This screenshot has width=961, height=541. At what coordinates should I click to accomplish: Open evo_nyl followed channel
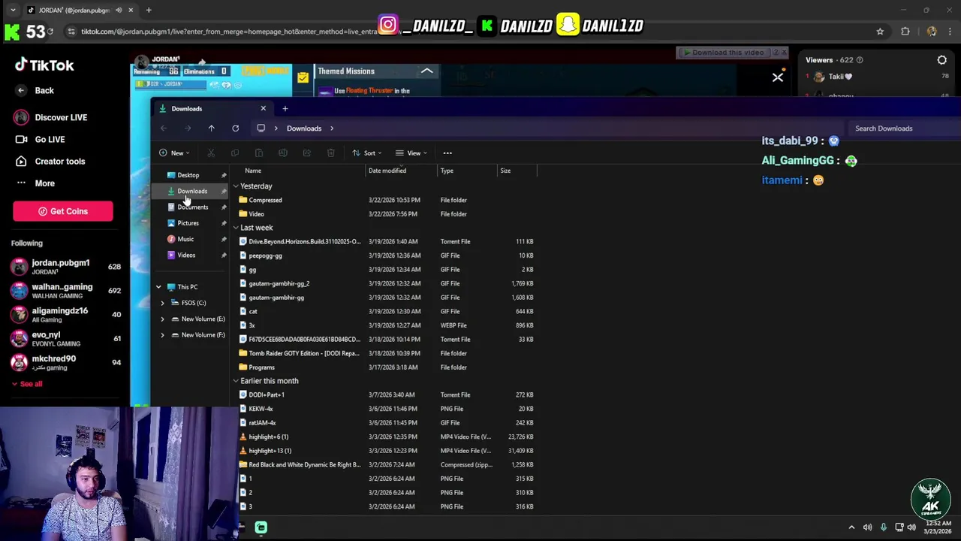coord(66,338)
